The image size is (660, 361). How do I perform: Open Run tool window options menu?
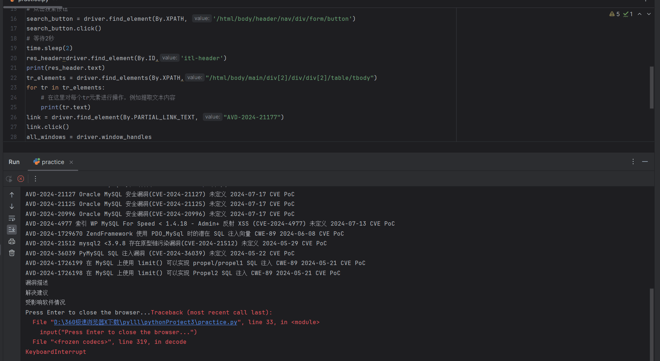point(633,162)
